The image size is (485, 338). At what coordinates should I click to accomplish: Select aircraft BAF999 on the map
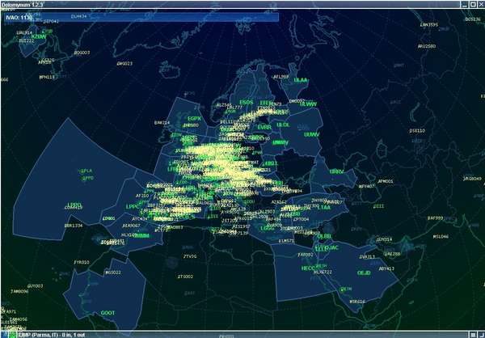[436, 218]
